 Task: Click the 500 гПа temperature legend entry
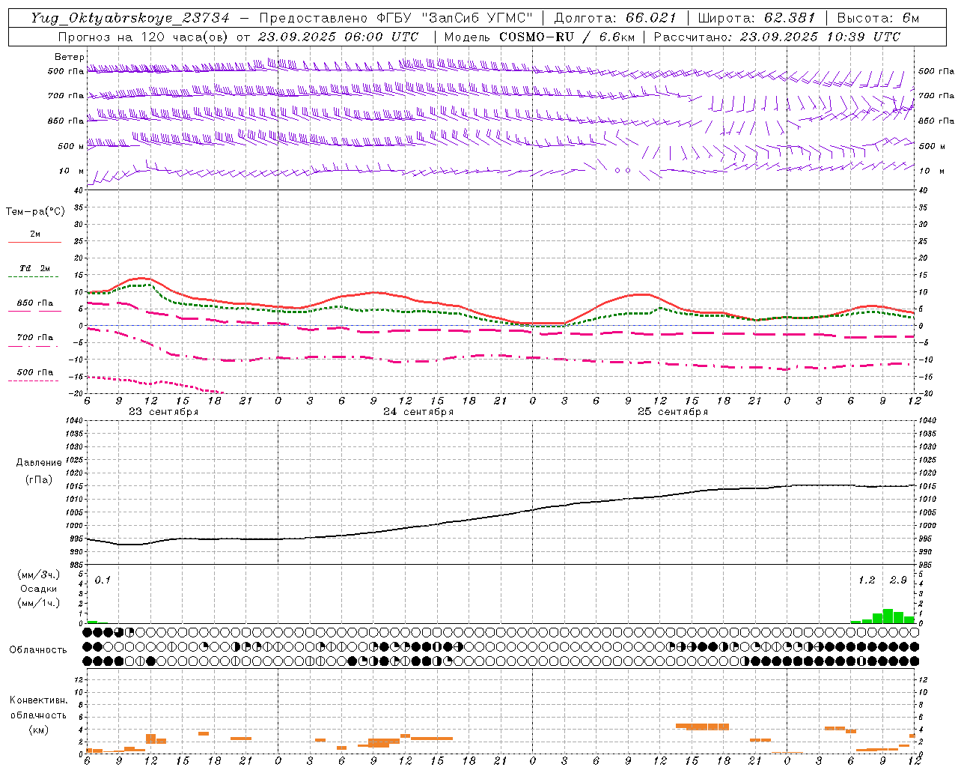(x=35, y=372)
